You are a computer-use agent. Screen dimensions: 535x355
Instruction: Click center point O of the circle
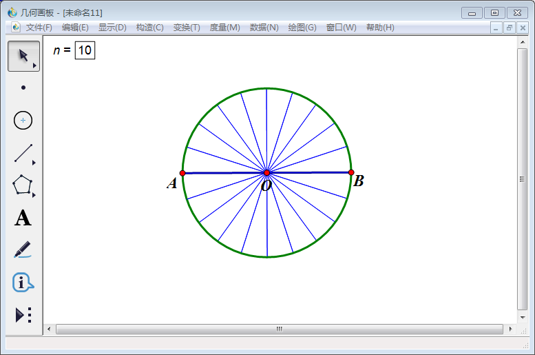point(266,172)
